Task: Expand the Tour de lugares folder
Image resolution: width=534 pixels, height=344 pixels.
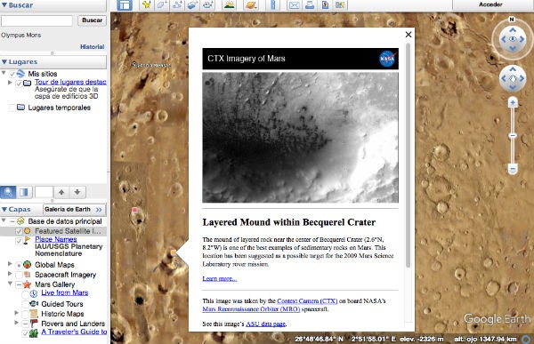Action: [x=10, y=83]
